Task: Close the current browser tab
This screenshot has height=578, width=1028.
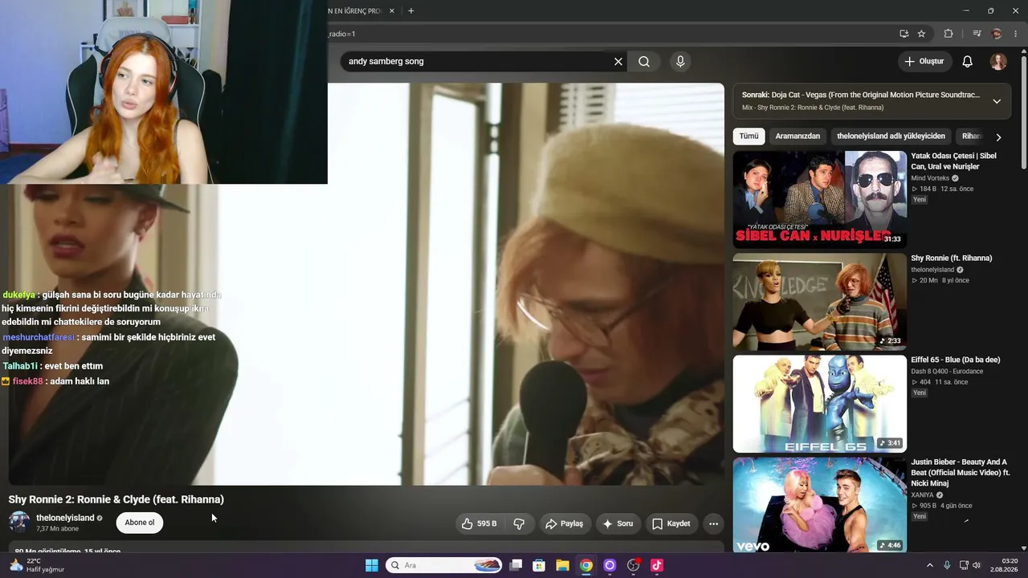Action: [x=392, y=11]
